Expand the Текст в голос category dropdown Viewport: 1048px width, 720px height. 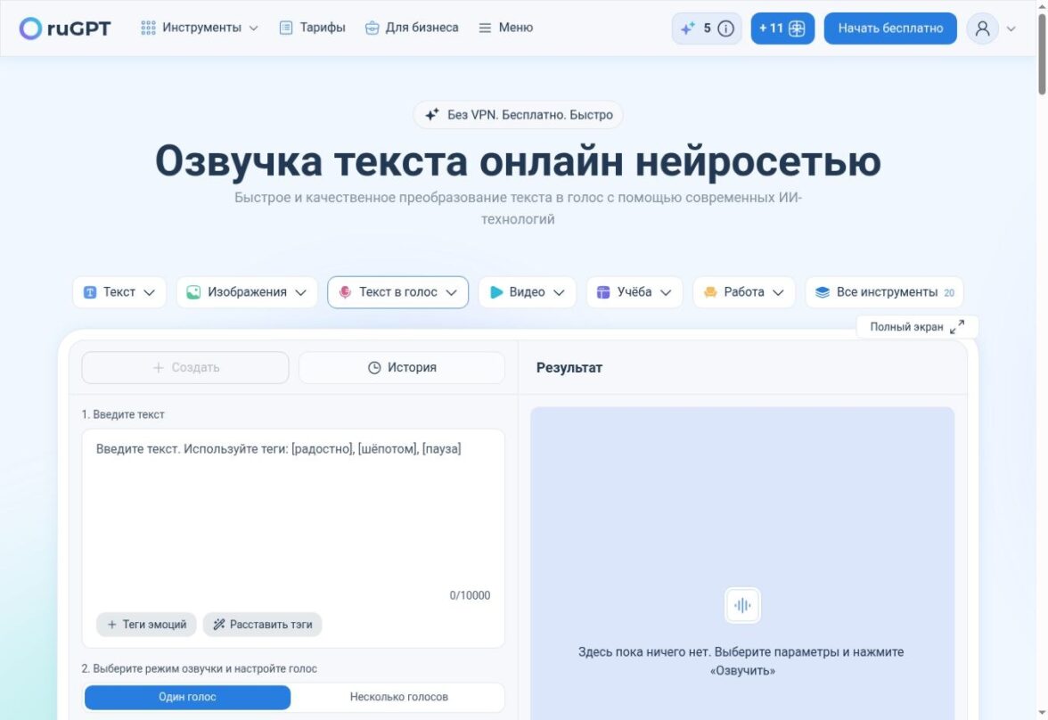[x=397, y=292]
